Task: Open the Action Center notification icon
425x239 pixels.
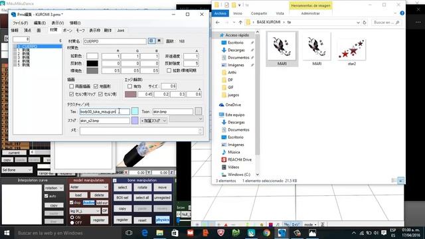Action: pyautogui.click(x=384, y=233)
